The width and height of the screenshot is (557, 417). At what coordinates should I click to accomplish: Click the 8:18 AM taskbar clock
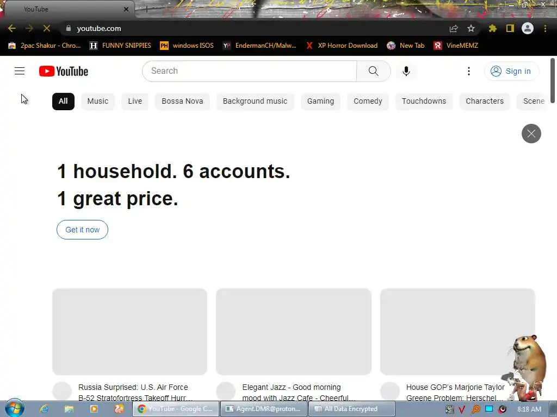point(529,409)
